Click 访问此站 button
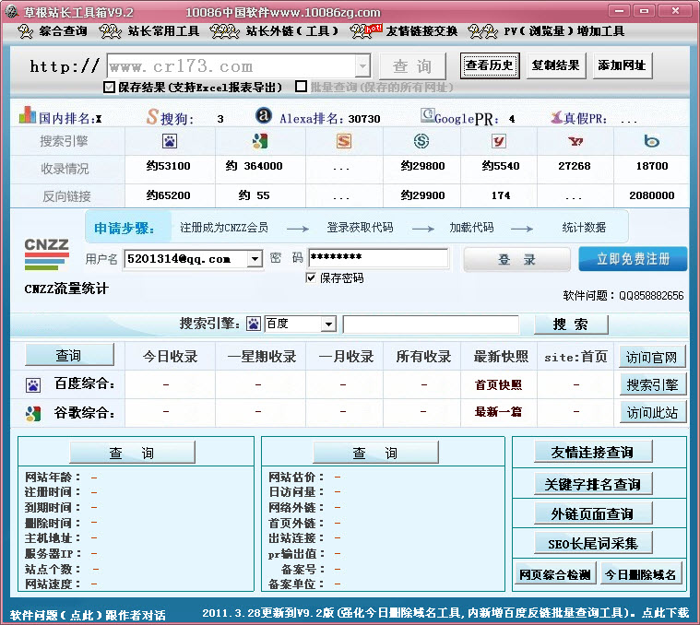Screen dimensions: 700x625 (652, 413)
